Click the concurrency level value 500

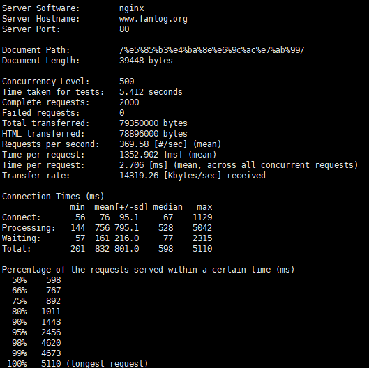(x=127, y=82)
